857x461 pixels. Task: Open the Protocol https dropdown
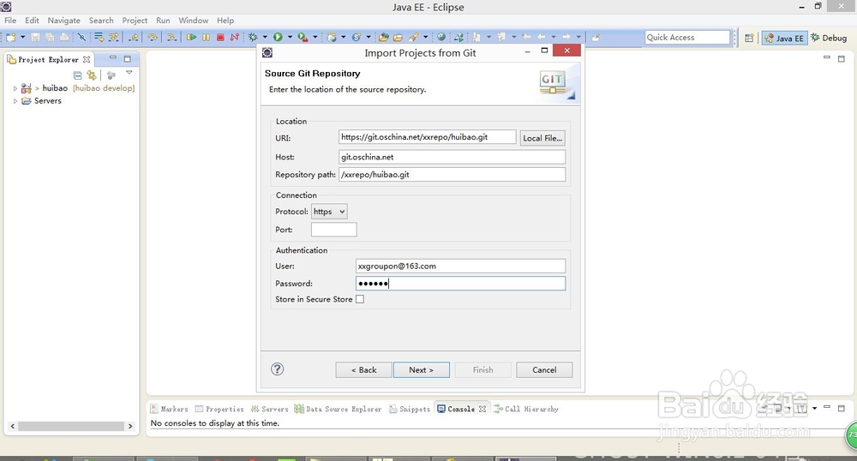(x=329, y=212)
